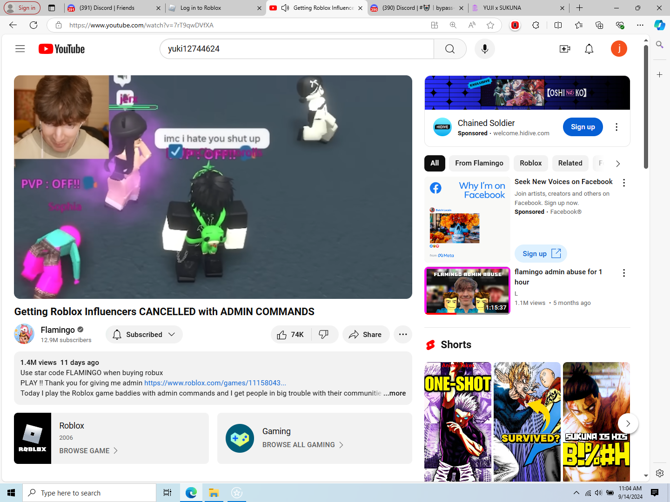This screenshot has width=670, height=502.
Task: Open Copilot sidebar icon
Action: click(660, 25)
